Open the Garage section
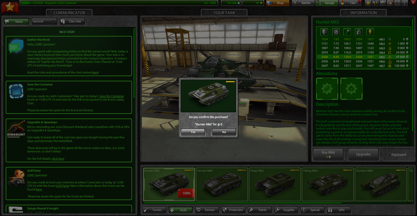The image size is (417, 216). 327,3
